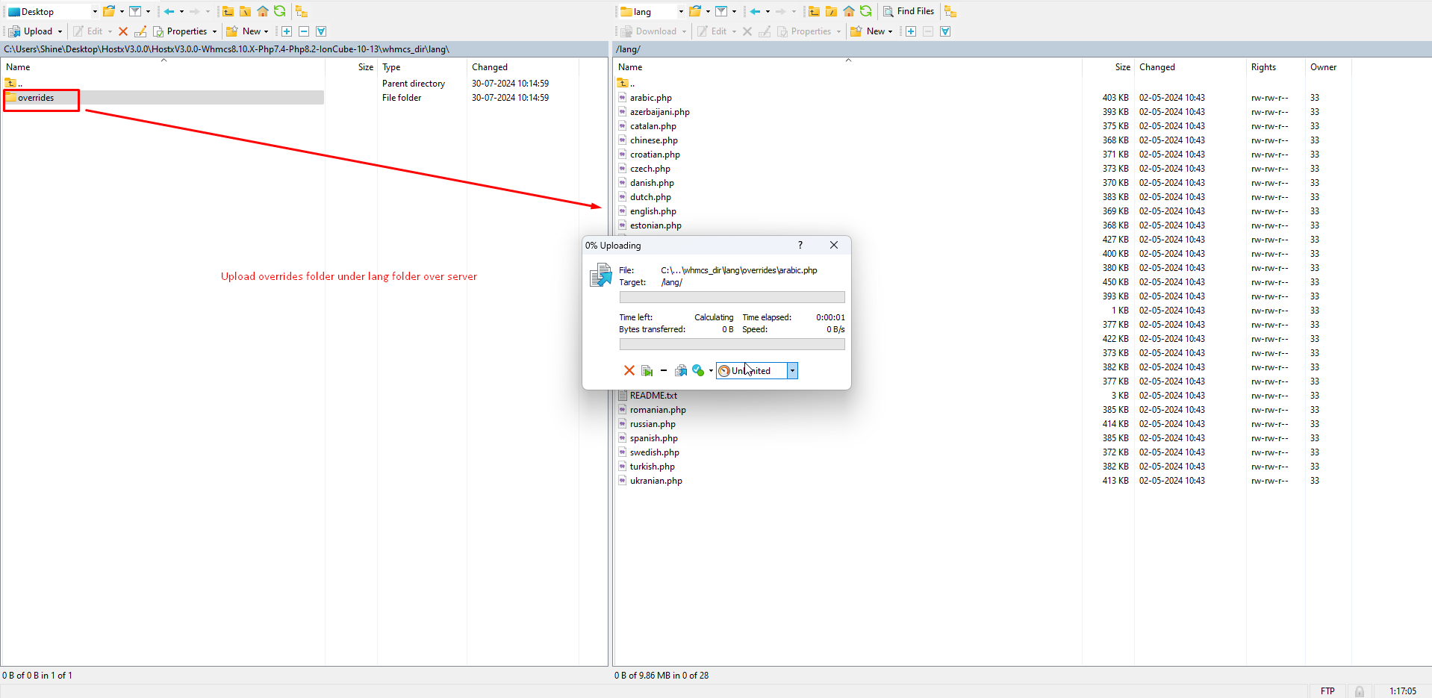Click the local delete icon
Viewport: 1432px width, 698px height.
pos(123,31)
